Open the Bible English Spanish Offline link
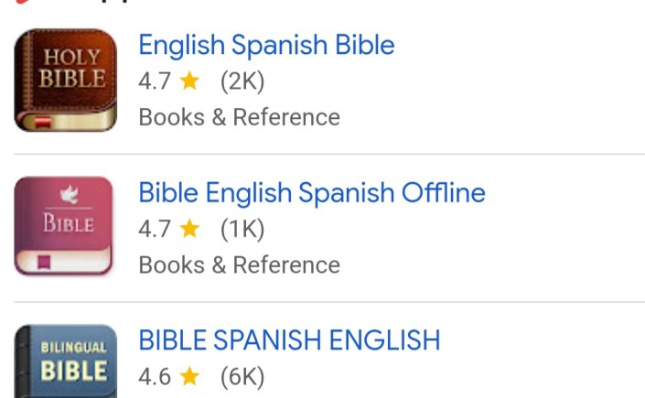This screenshot has width=645, height=398. pyautogui.click(x=311, y=192)
